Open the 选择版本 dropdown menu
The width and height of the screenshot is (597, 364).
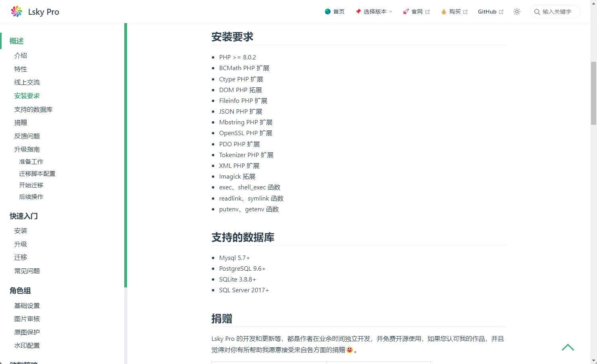coord(374,12)
